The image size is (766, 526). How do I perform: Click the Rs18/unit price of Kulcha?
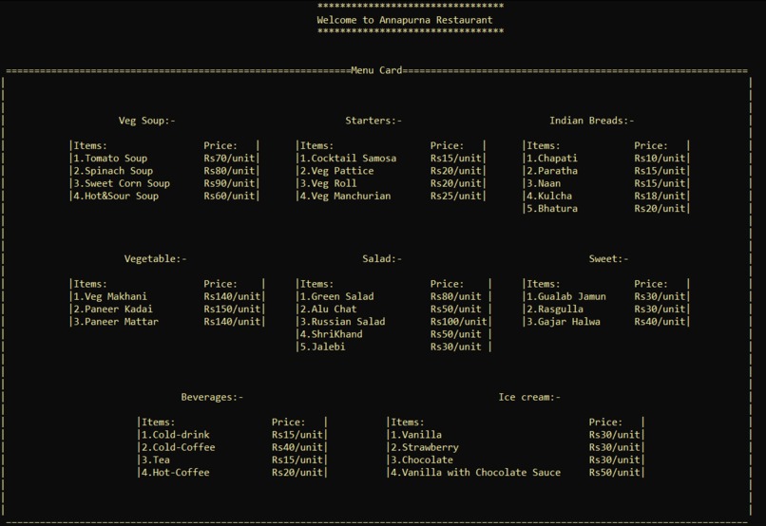(660, 197)
